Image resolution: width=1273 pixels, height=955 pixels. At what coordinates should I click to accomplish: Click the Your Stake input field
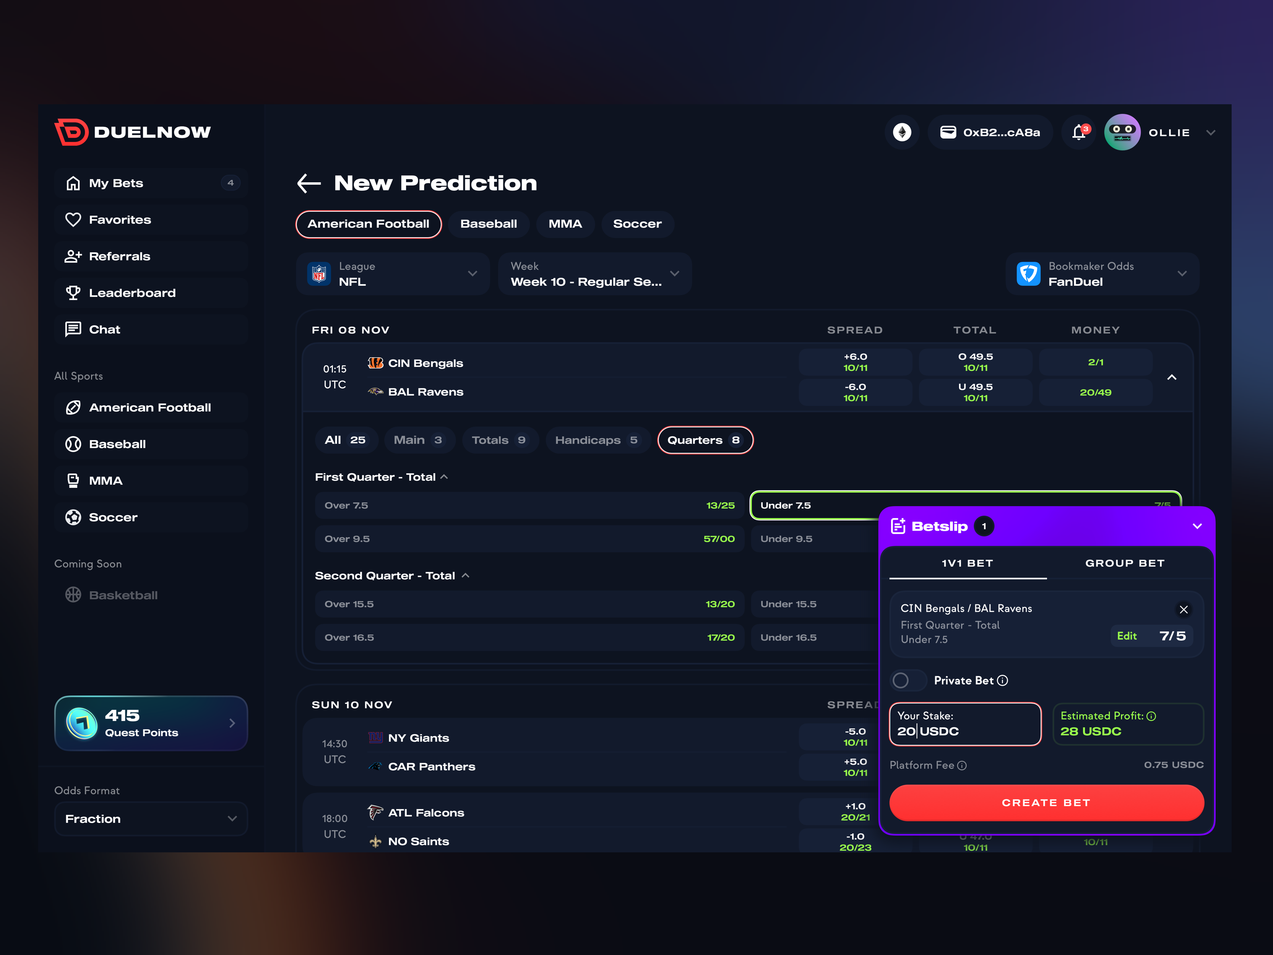(x=965, y=724)
